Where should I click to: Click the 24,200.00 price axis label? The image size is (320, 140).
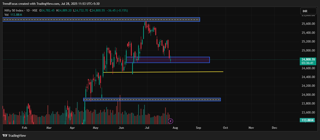tap(308, 86)
